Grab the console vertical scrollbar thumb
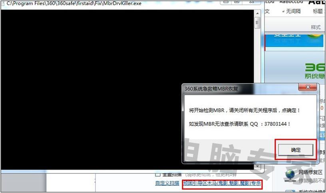326x193 pixels. tap(257, 22)
